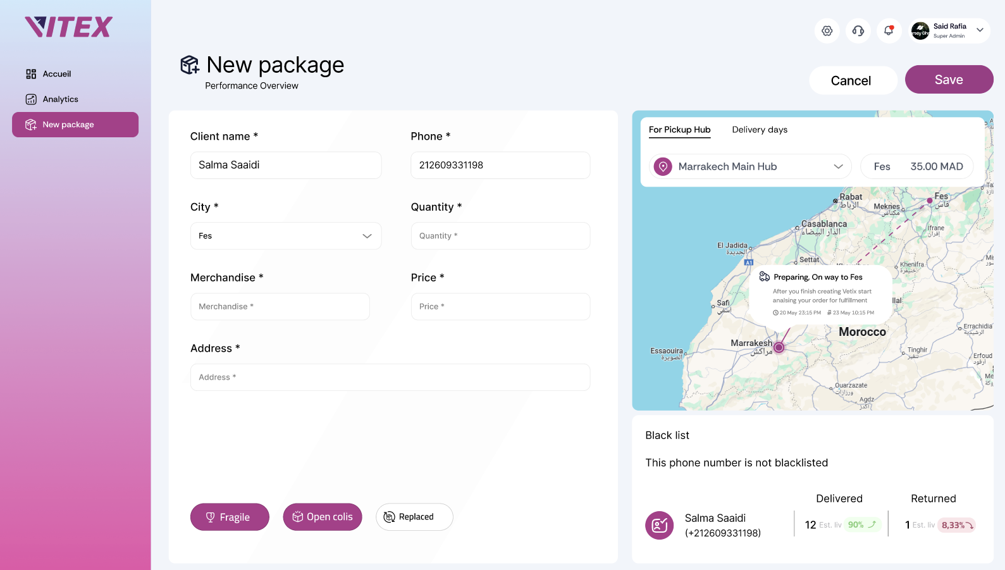Open the support headset icon
Image resolution: width=1005 pixels, height=570 pixels.
(x=858, y=30)
